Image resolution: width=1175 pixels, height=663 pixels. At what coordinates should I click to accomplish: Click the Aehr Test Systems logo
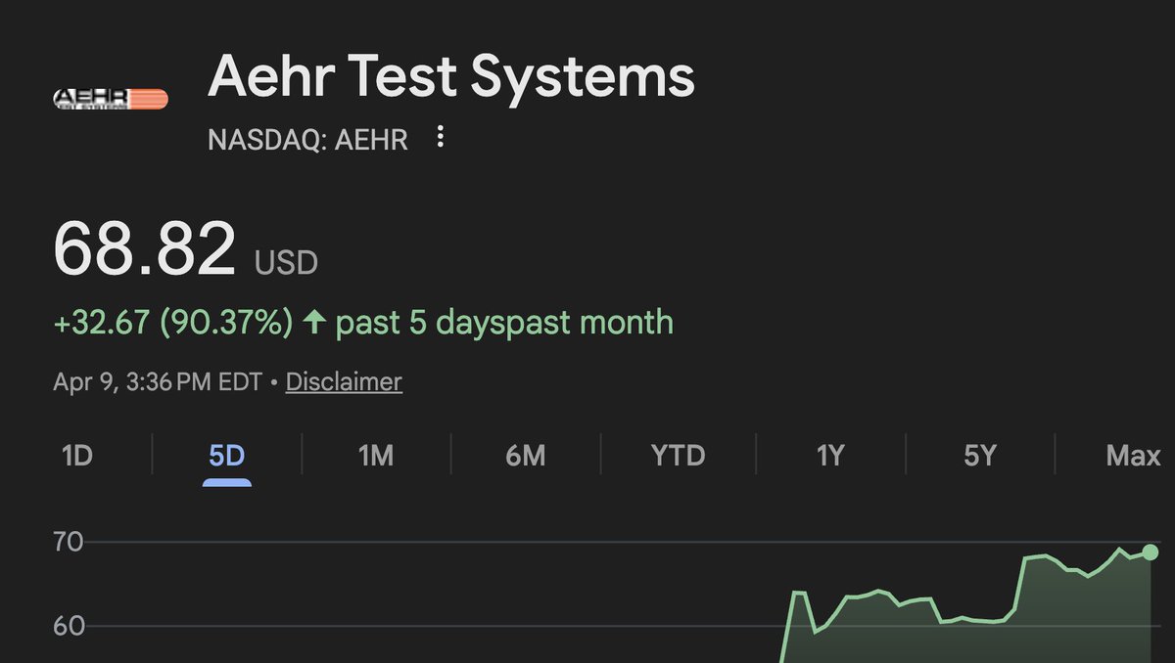click(x=111, y=99)
